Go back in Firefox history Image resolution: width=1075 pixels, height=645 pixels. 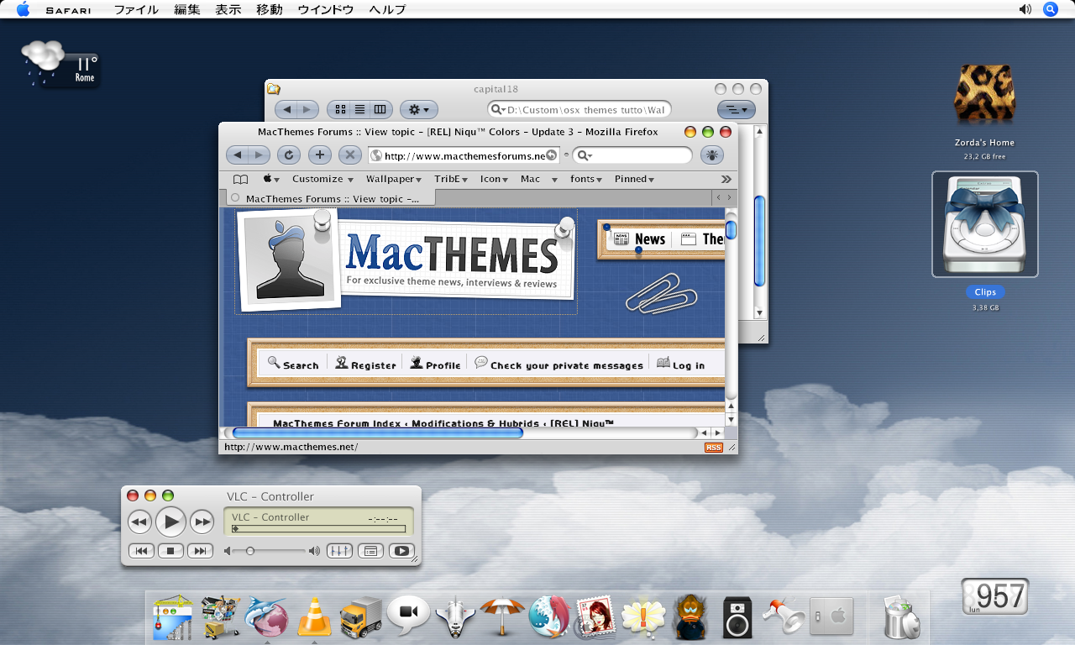coord(238,155)
